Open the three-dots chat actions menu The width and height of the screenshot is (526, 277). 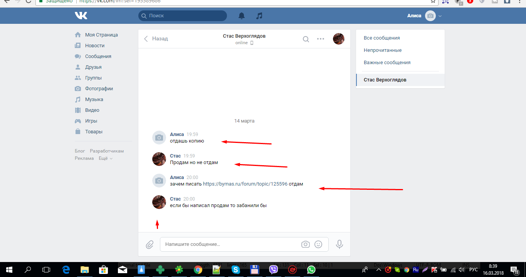(321, 39)
